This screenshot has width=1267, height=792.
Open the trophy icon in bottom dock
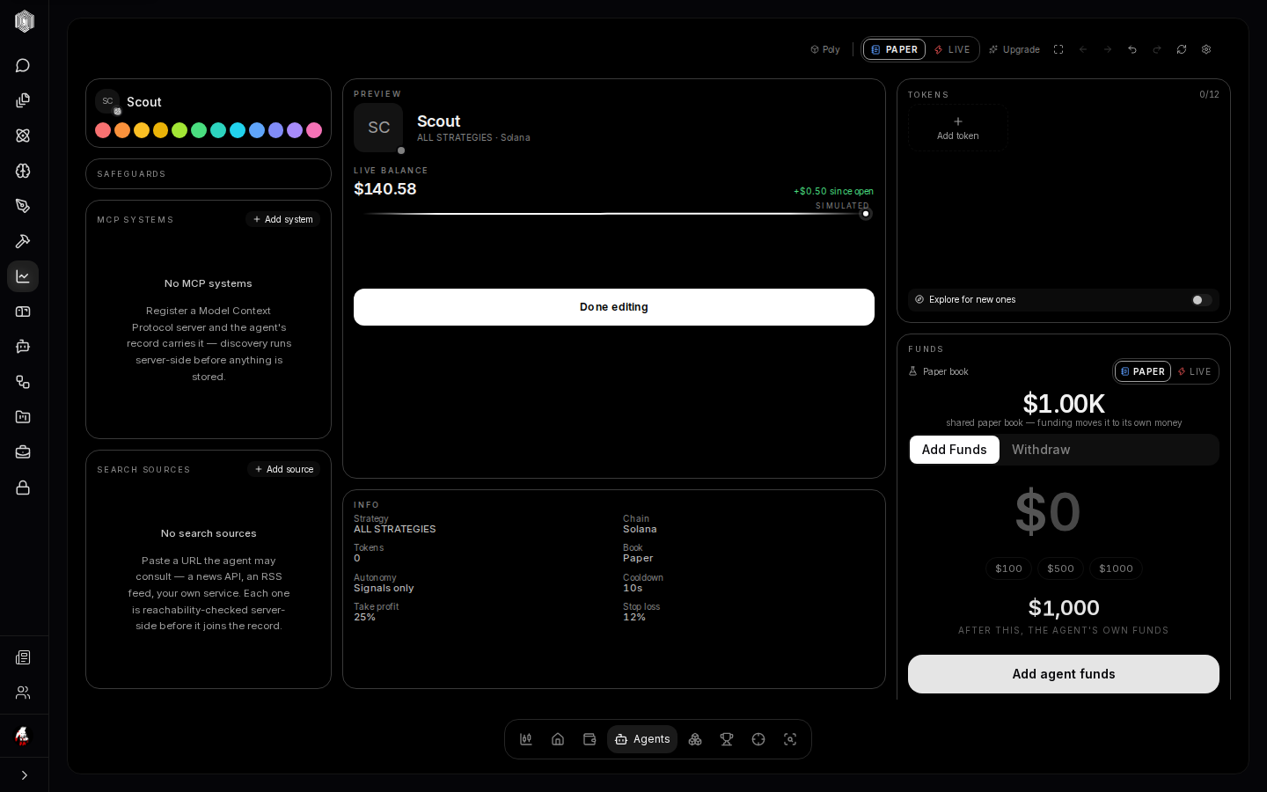click(727, 739)
